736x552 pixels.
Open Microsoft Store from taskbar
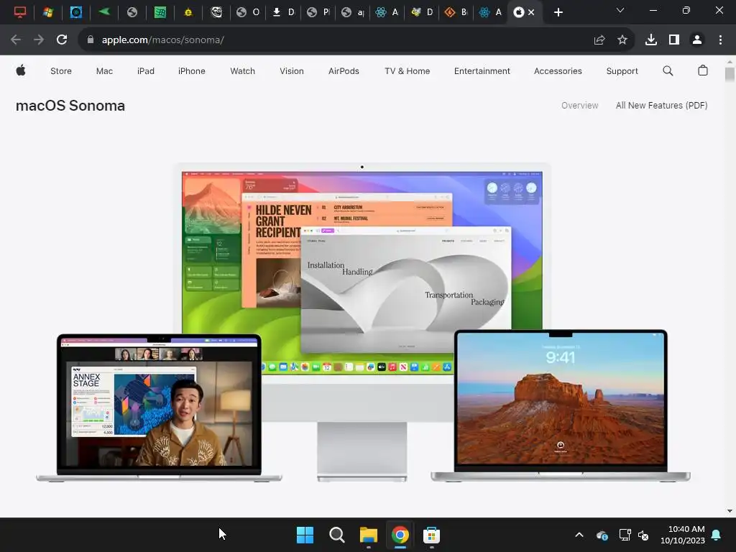(x=431, y=535)
